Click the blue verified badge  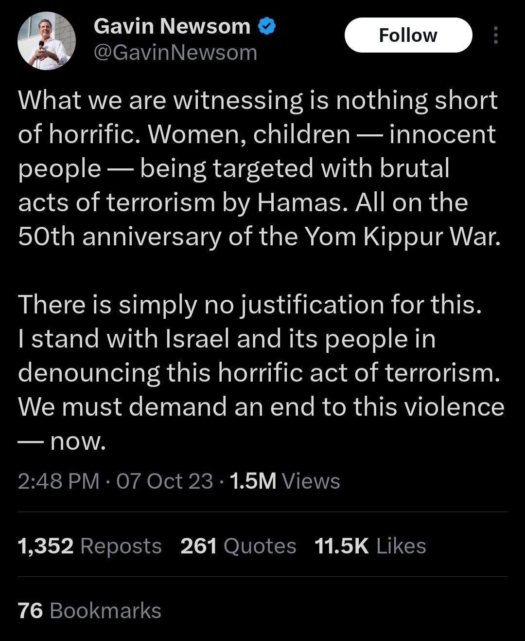[x=266, y=26]
